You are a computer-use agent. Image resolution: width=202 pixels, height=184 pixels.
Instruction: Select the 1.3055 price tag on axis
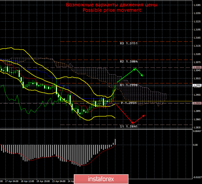(197, 67)
